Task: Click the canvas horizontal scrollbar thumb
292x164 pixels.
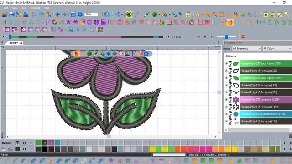Action: [x=109, y=137]
